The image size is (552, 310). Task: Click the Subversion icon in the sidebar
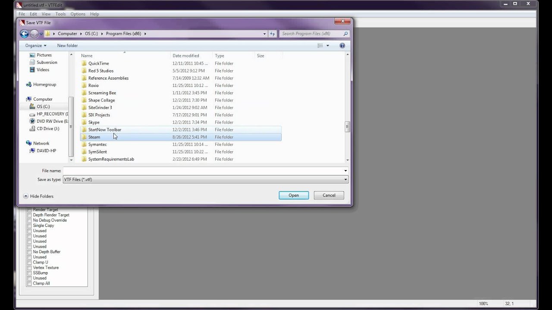click(x=32, y=62)
